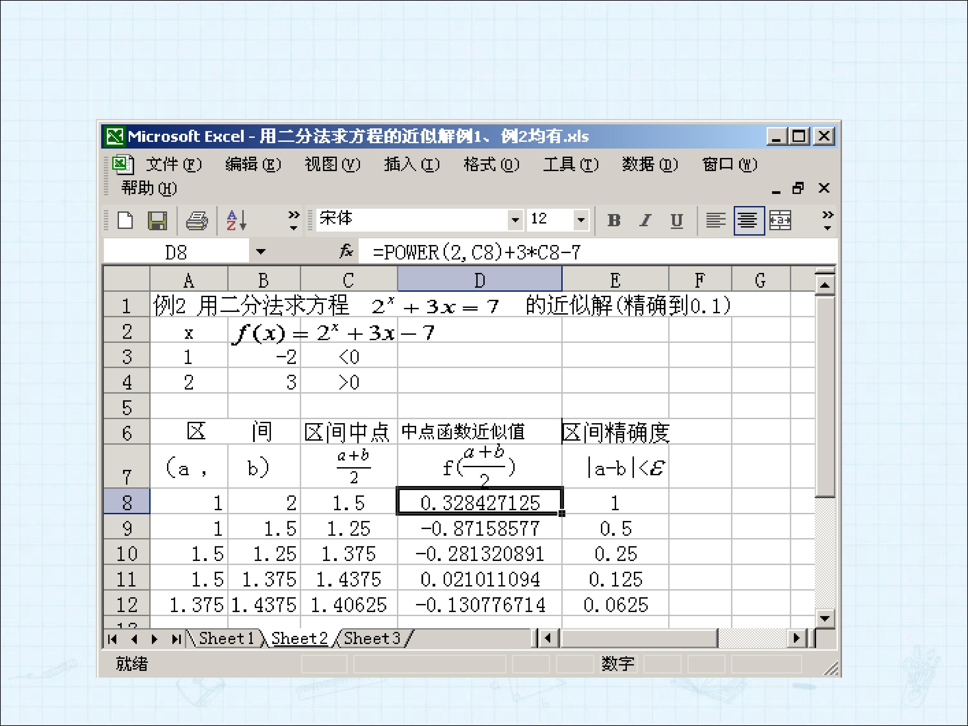Image resolution: width=968 pixels, height=726 pixels.
Task: Click the fx Insert Function icon
Action: [346, 251]
